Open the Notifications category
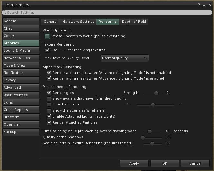Viewport: 214px width, 171px height. 21,73
